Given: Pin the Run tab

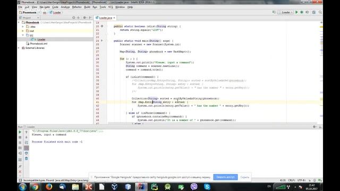Looking at the screenshot, I should tap(20, 166).
